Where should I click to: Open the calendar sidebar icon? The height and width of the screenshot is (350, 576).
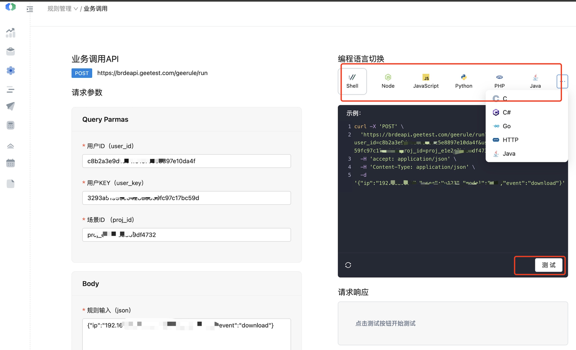tap(11, 163)
